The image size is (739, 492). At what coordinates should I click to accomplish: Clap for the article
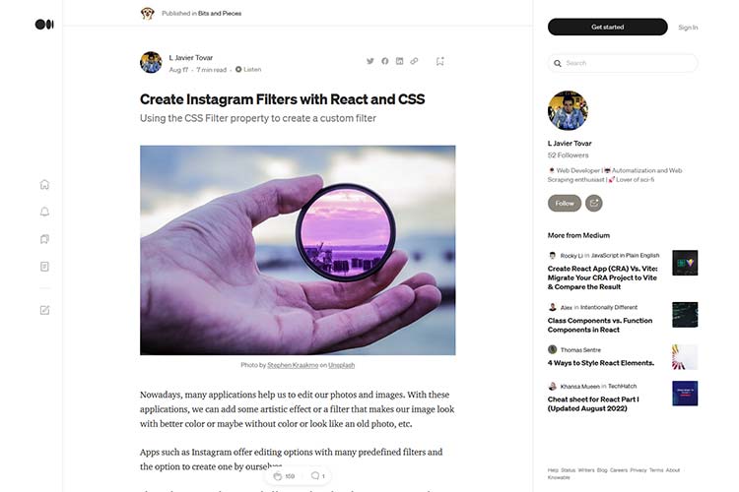[x=279, y=476]
